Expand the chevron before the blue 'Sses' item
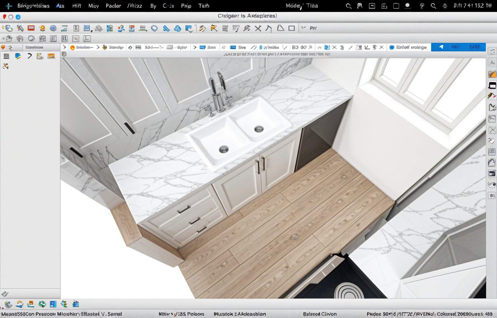This screenshot has height=318, width=497. (195, 47)
